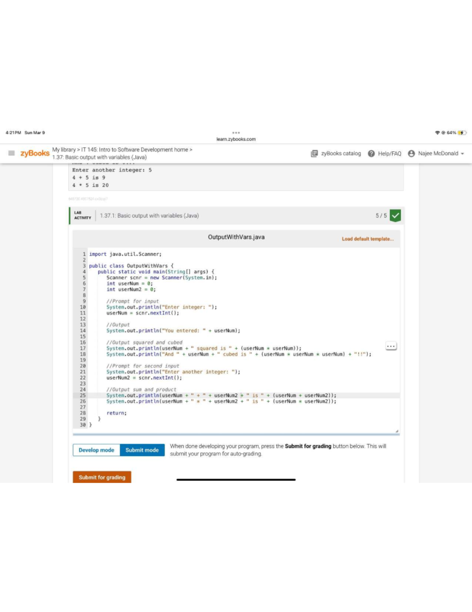Viewport: 472px width, 612px height.
Task: Switch to Develop mode
Action: [96, 450]
